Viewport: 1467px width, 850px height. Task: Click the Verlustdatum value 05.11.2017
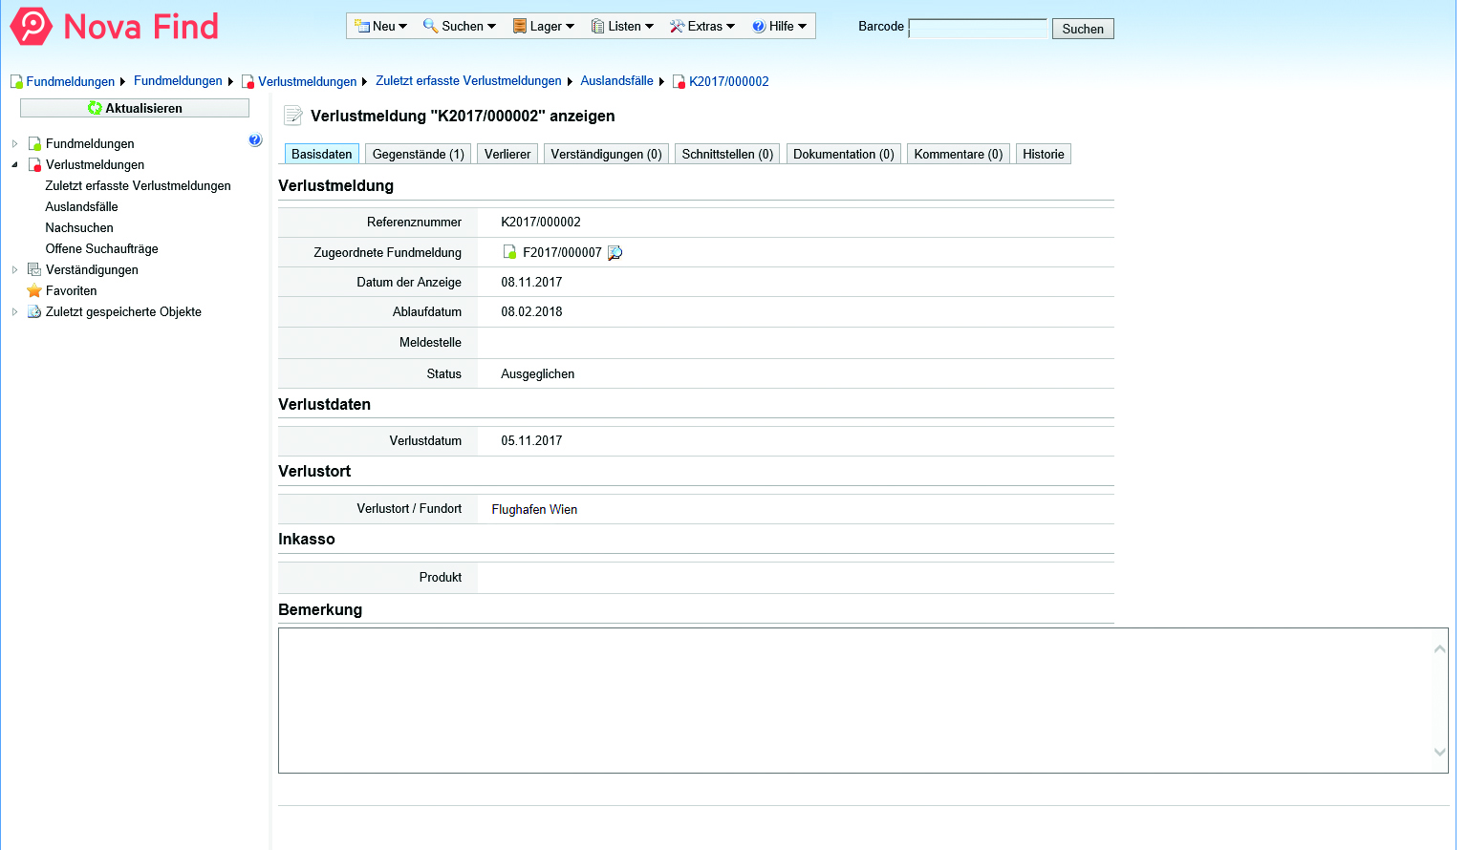click(x=531, y=440)
